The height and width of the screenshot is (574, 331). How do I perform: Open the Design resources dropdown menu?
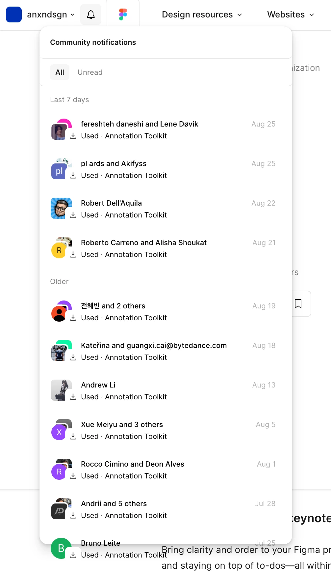click(x=202, y=14)
